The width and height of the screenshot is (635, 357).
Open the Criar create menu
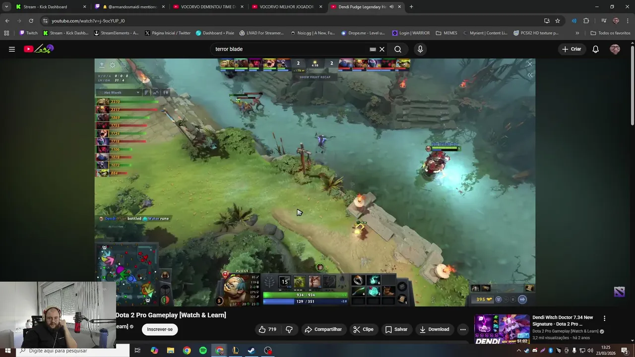[571, 49]
